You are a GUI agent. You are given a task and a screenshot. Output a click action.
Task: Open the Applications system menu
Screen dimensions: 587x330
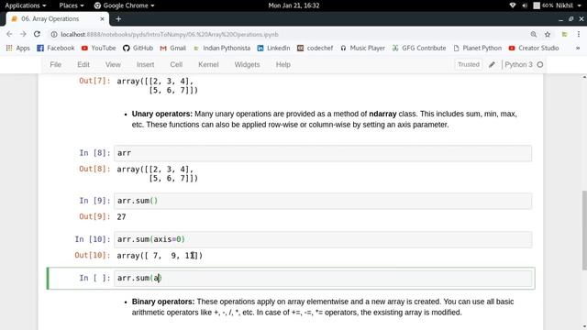click(26, 5)
